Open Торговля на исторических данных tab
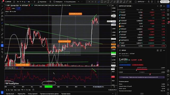The height and width of the screenshot is (95, 170). pyautogui.click(x=49, y=94)
